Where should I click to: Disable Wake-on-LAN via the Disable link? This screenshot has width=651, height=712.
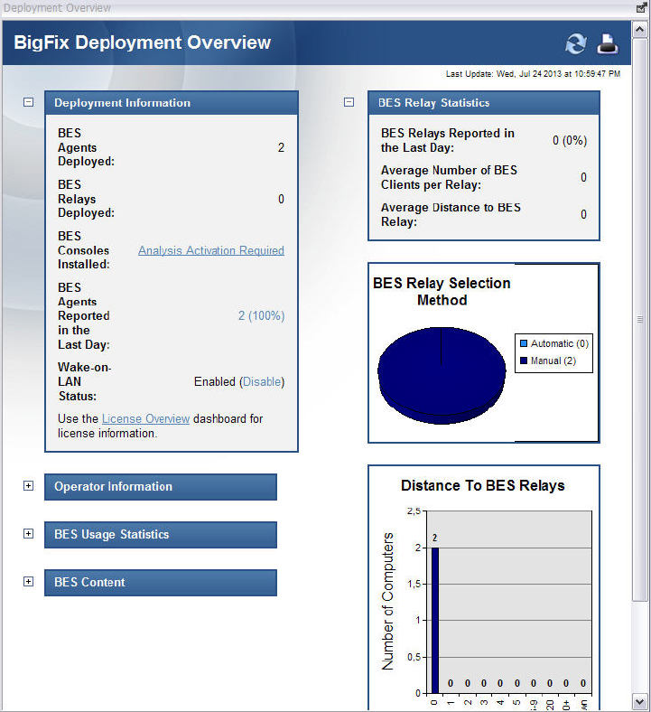261,381
